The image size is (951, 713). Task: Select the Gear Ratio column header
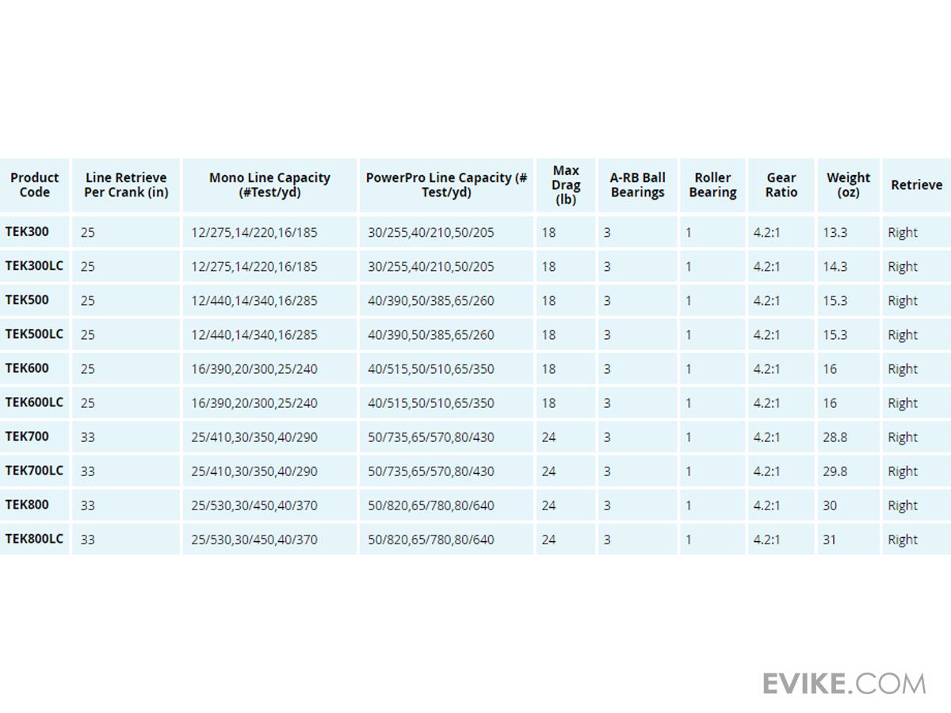click(x=781, y=185)
